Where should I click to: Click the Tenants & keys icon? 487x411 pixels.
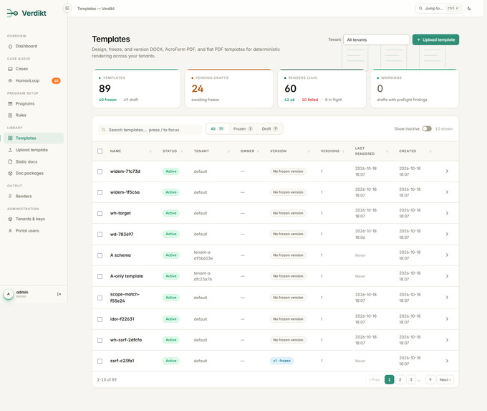pyautogui.click(x=10, y=219)
